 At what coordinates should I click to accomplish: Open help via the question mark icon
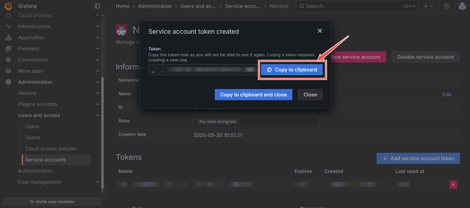[447, 6]
